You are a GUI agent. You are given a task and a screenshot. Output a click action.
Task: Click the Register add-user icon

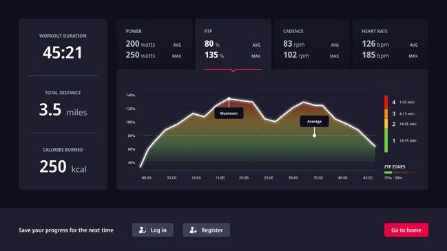(x=193, y=230)
